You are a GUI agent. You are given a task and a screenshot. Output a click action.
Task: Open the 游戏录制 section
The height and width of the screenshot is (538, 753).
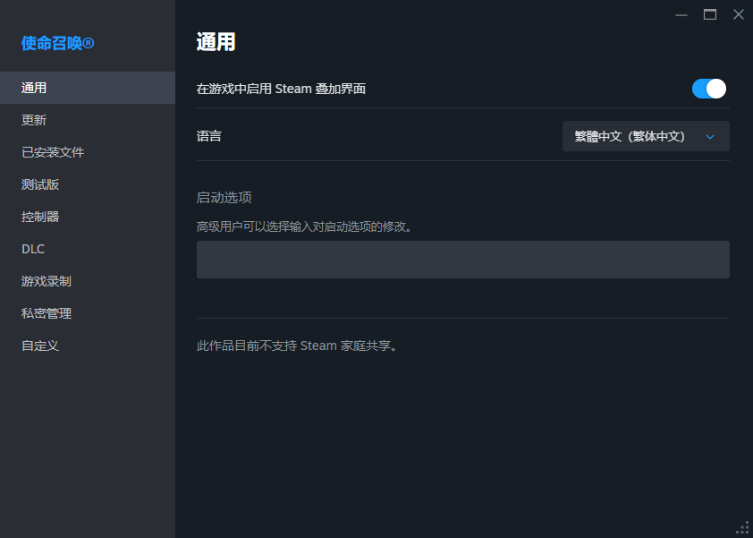[47, 281]
